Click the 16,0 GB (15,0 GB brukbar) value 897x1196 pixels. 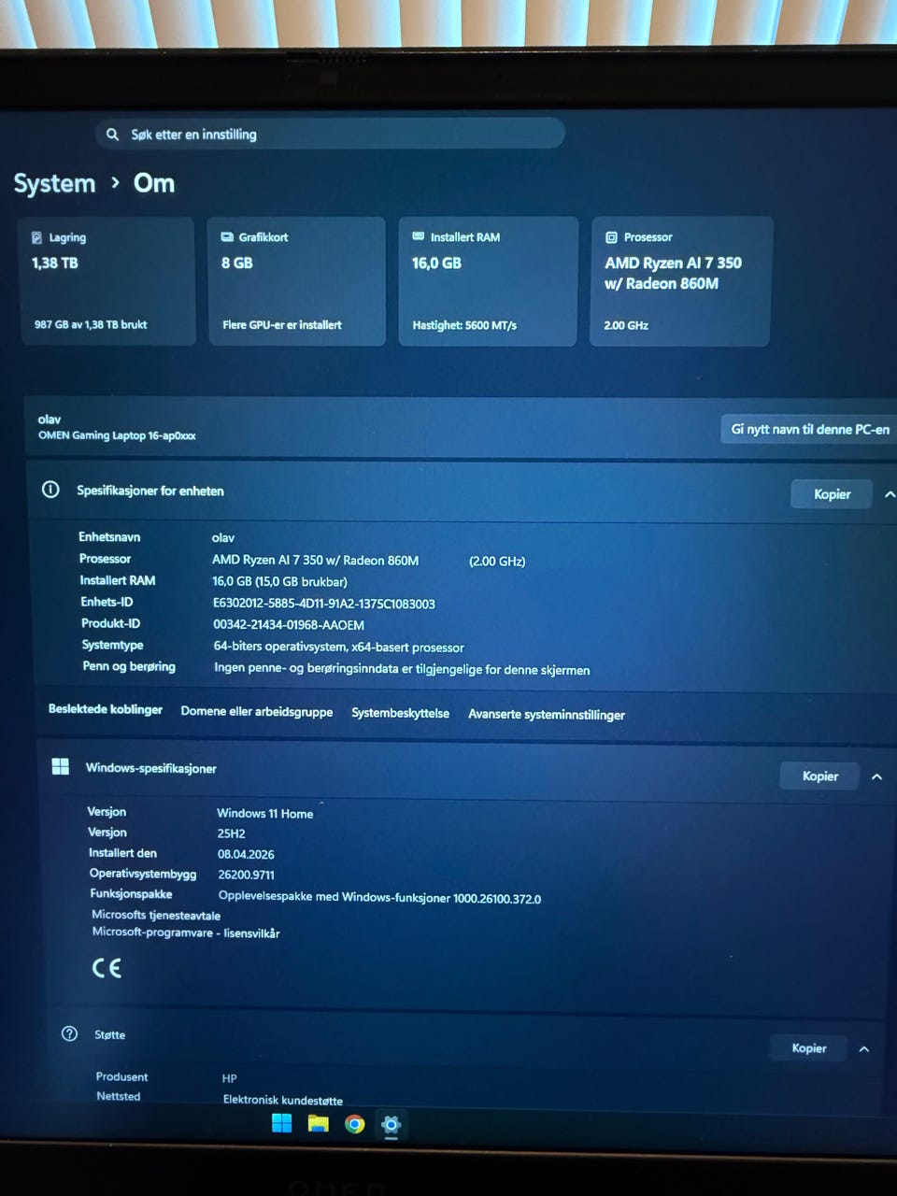click(x=279, y=581)
